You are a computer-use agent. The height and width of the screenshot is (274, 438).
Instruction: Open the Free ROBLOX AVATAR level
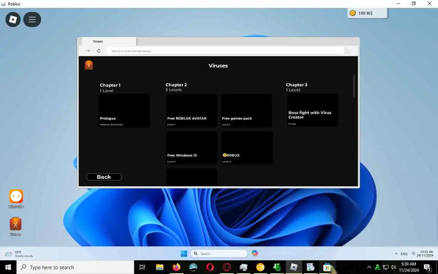192,111
